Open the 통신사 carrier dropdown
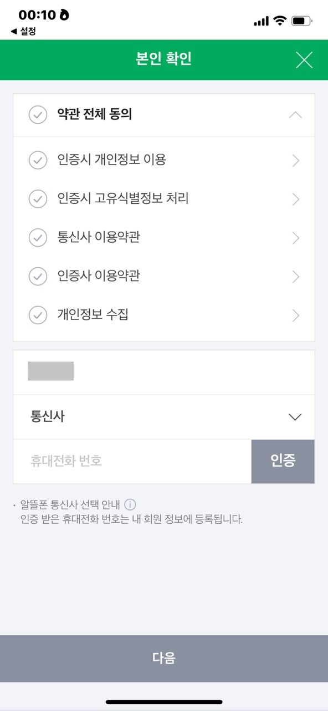328x711 pixels. (x=164, y=417)
